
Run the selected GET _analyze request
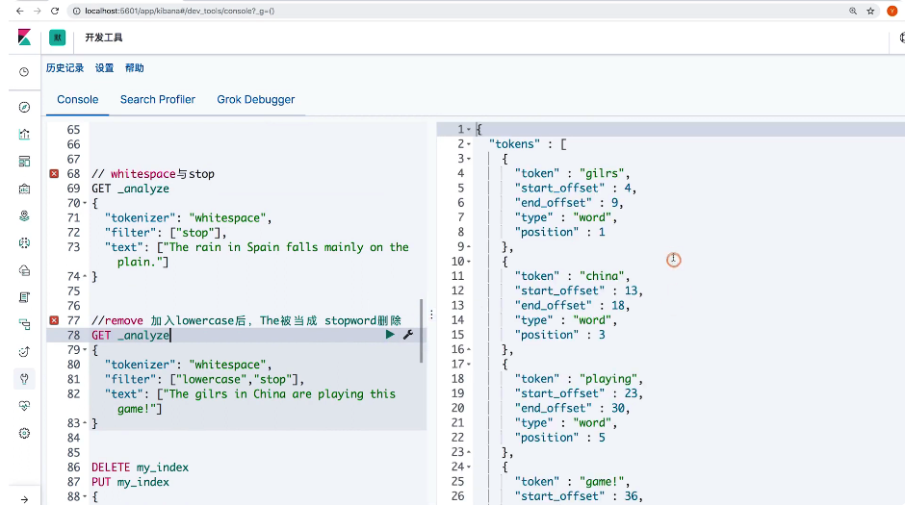[x=390, y=335]
